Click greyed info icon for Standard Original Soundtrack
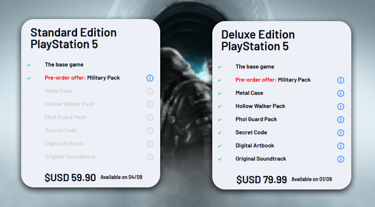375x207 pixels. (150, 157)
